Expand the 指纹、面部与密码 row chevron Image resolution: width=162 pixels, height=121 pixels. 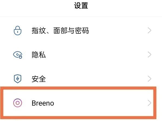tap(150, 31)
